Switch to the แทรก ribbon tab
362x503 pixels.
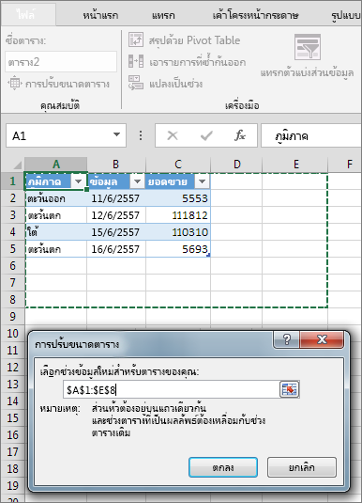pos(163,15)
